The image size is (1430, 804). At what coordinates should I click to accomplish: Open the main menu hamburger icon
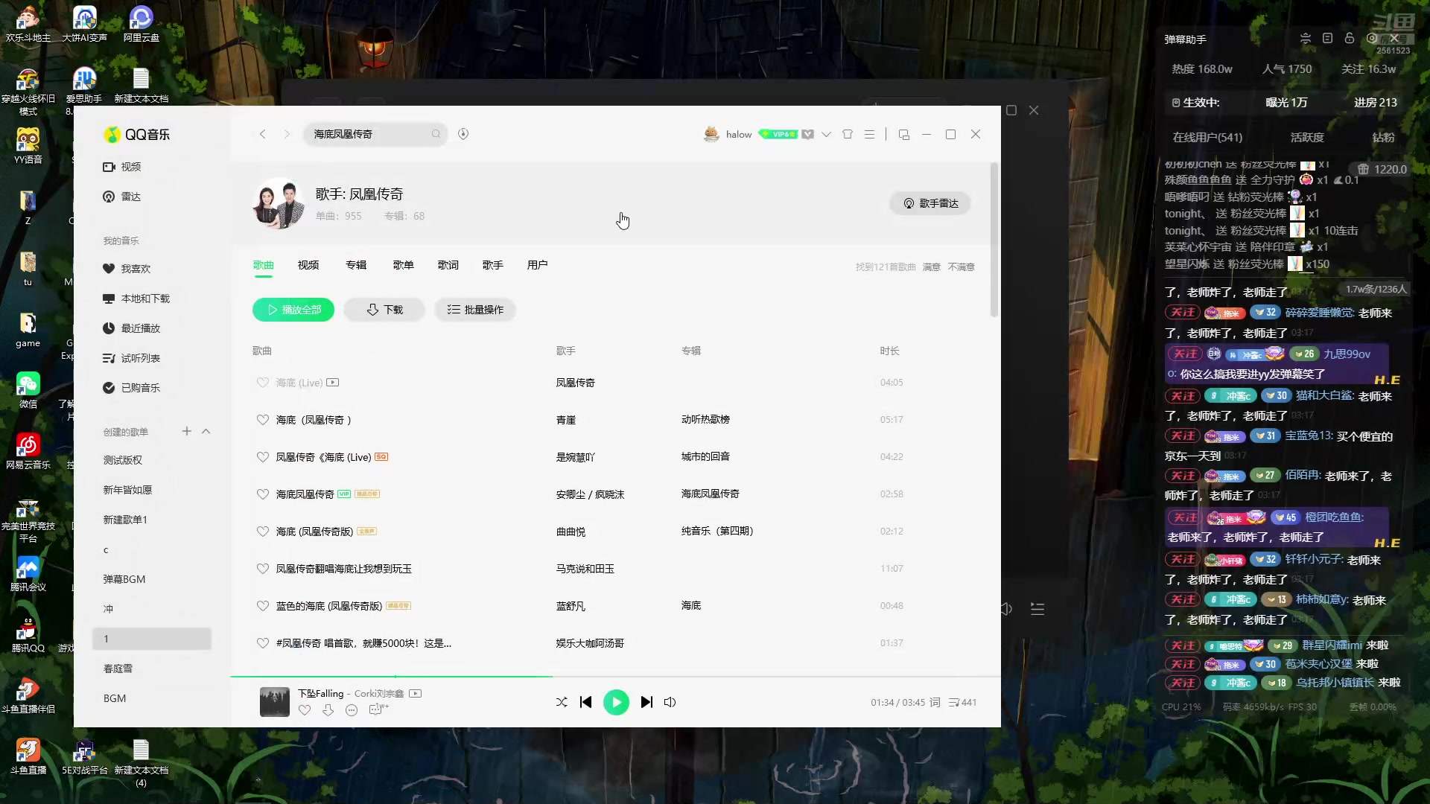coord(869,134)
